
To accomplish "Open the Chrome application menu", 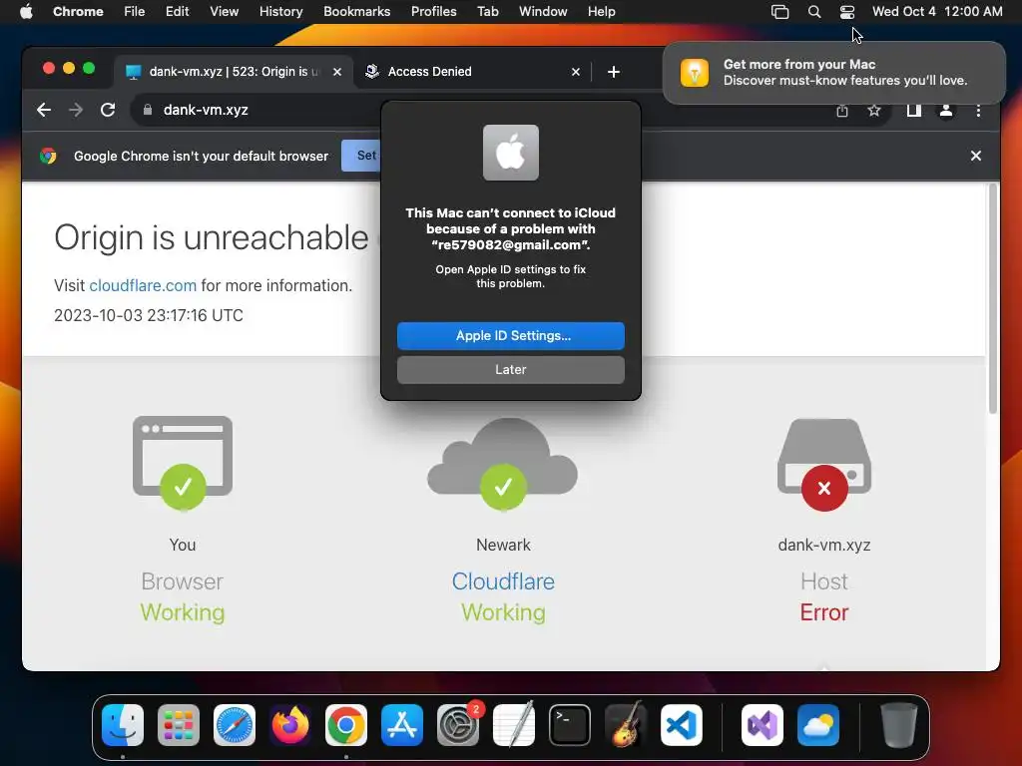I will click(78, 11).
